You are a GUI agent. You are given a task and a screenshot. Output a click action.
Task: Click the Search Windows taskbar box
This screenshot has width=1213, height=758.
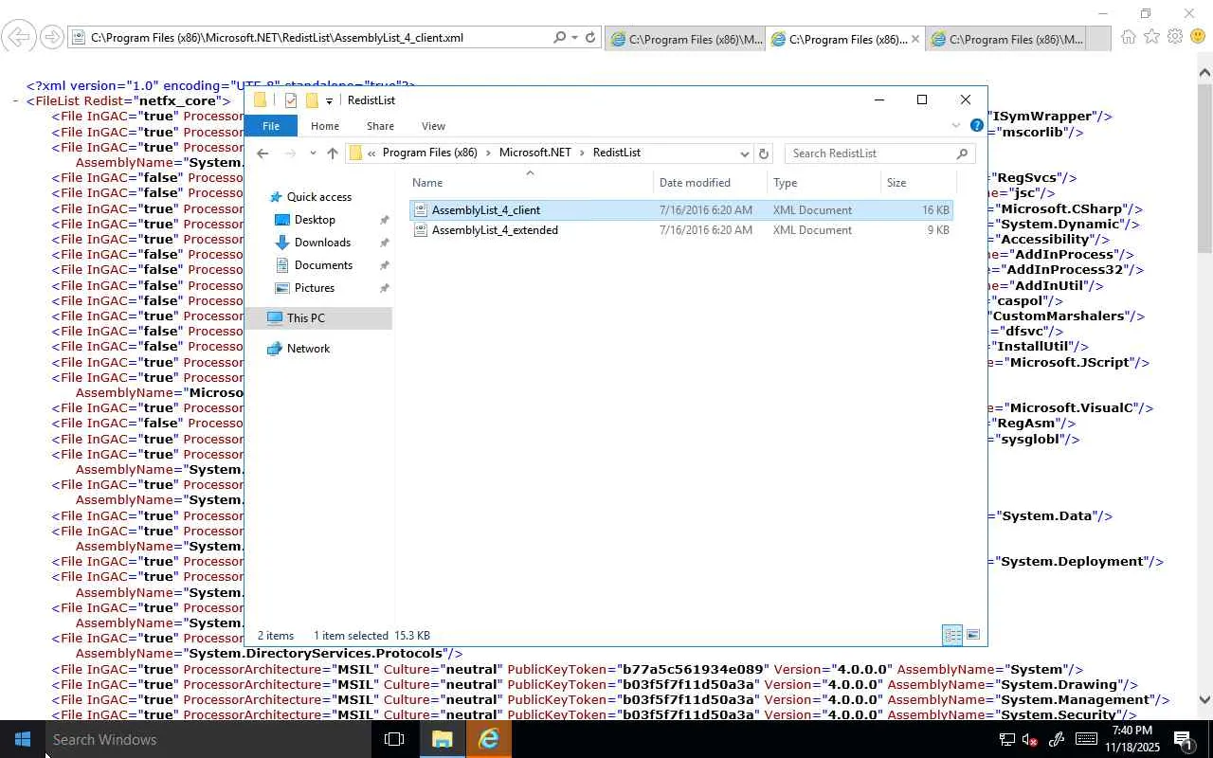pos(208,739)
